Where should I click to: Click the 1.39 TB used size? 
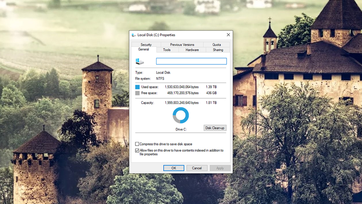[211, 87]
